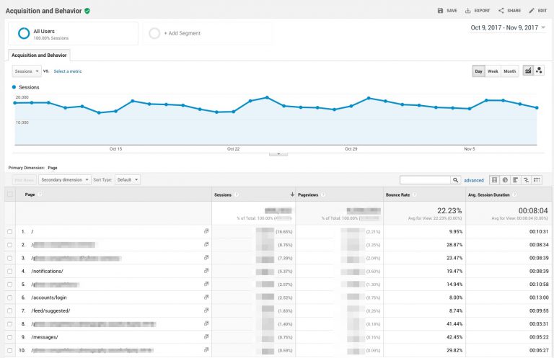Click the Save report icon
The width and height of the screenshot is (554, 358).
[441, 11]
